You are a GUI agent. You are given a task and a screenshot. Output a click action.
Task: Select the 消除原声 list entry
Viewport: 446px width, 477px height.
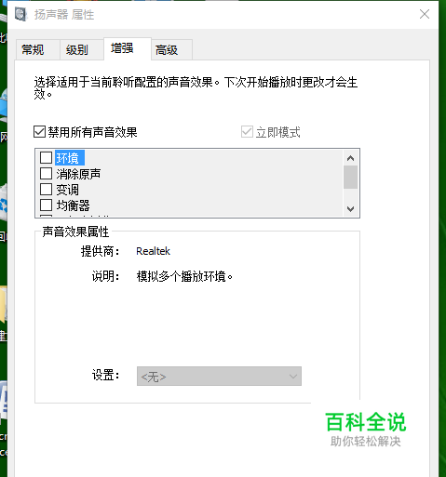78,174
